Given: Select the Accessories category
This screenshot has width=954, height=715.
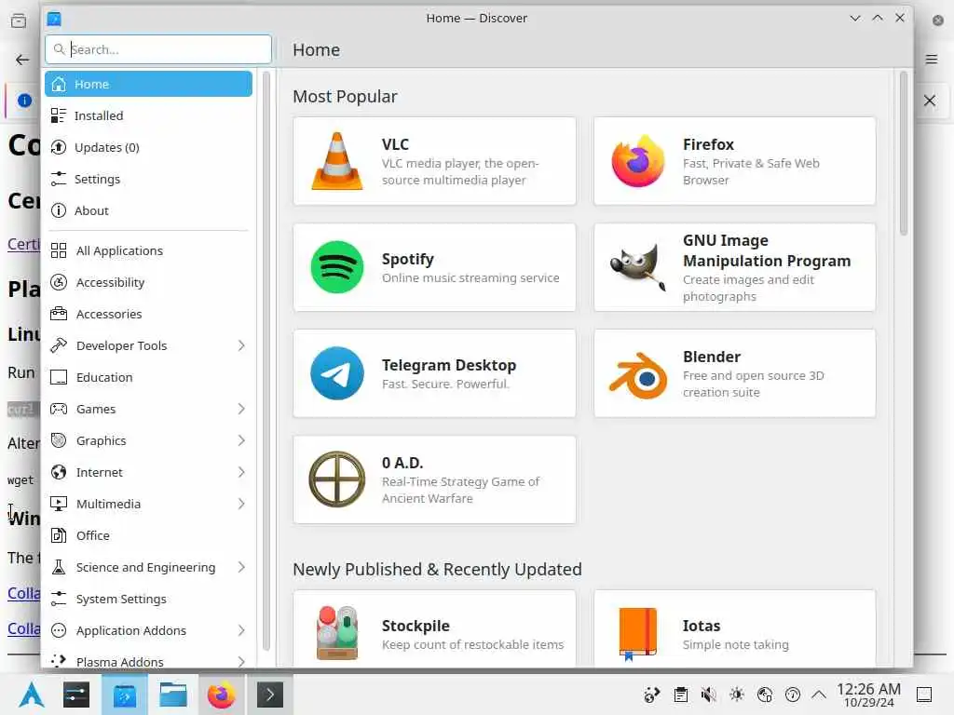Looking at the screenshot, I should [148, 314].
